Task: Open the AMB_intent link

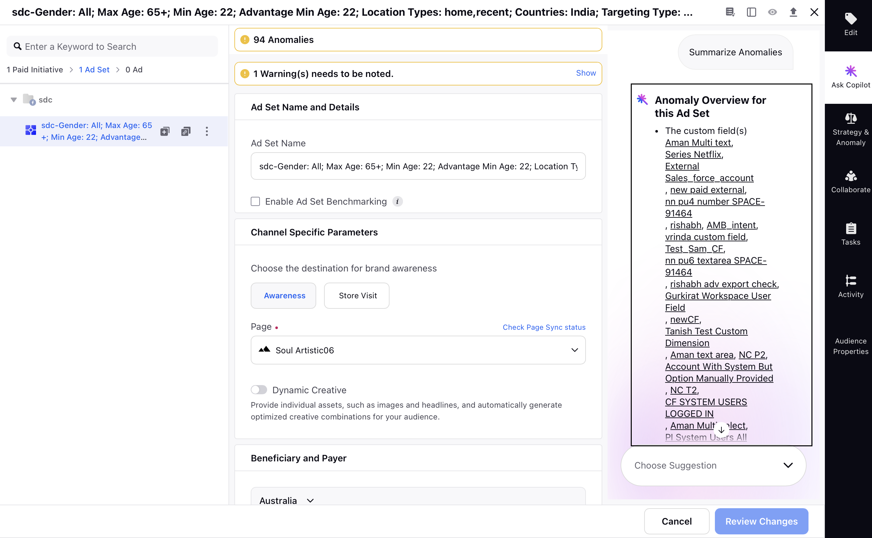Action: tap(731, 225)
